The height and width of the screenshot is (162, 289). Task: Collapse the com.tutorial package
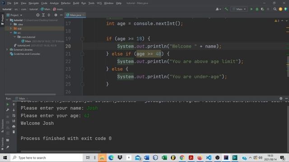pyautogui.click(x=15, y=37)
